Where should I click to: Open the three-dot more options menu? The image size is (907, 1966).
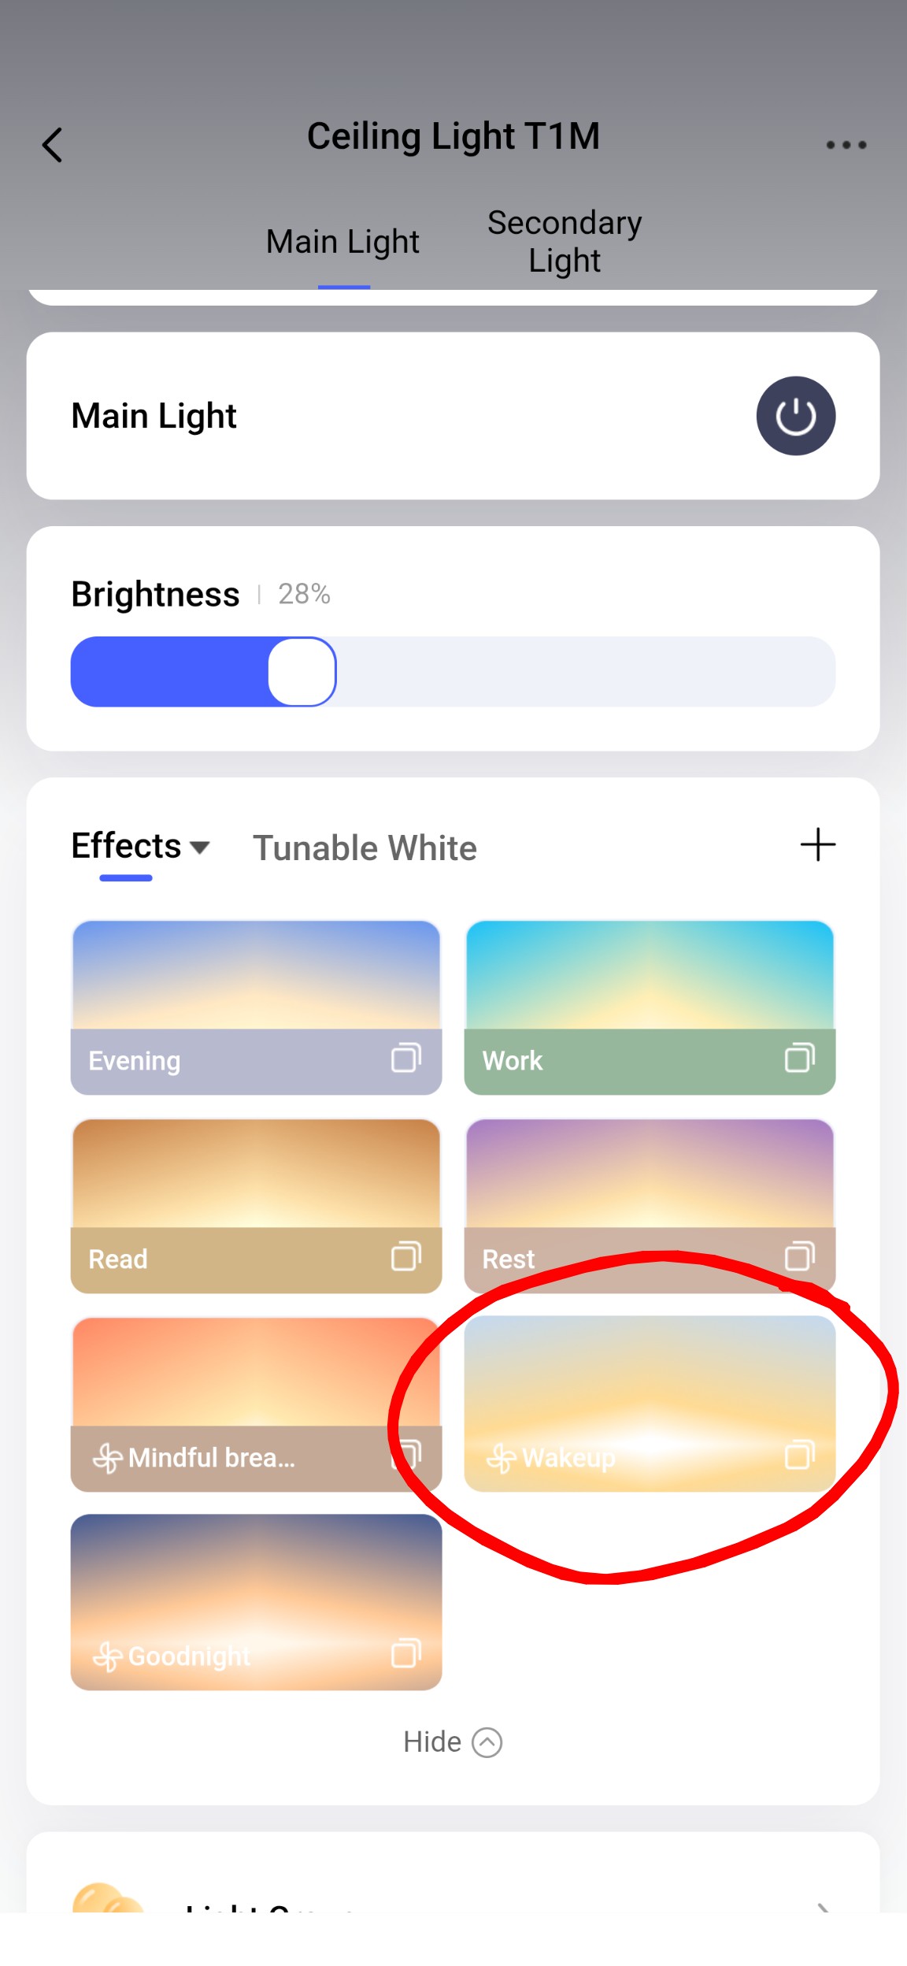tap(846, 145)
